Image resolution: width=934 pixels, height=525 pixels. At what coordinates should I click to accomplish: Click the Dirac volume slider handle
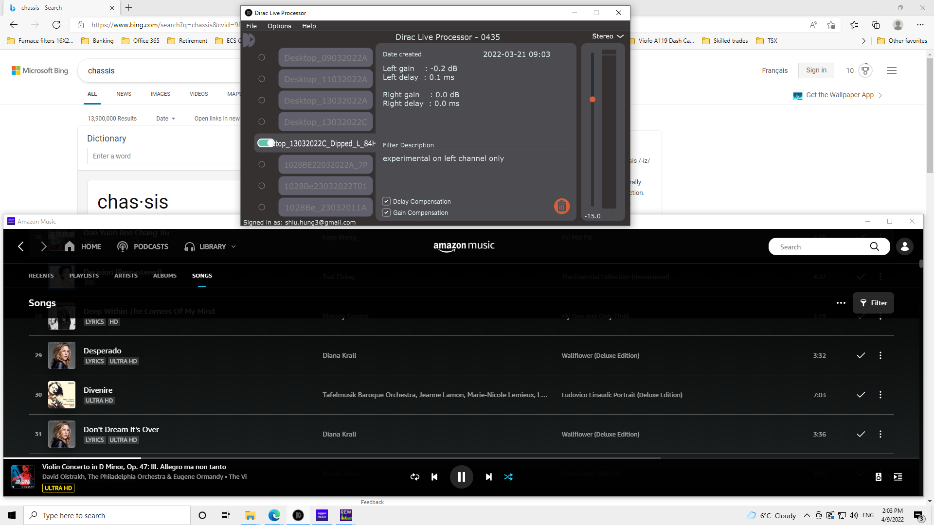(592, 99)
